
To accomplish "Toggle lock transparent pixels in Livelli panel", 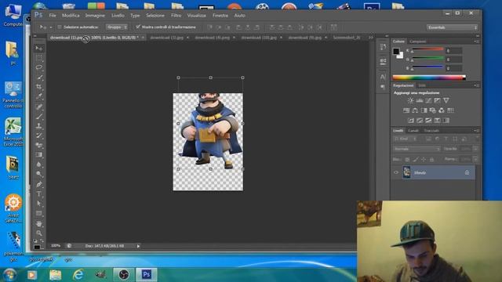I will pos(407,159).
